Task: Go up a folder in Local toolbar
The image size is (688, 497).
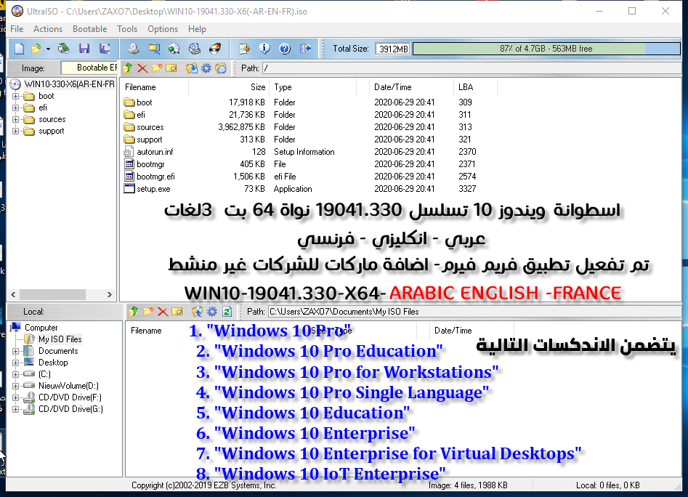Action: (x=134, y=312)
